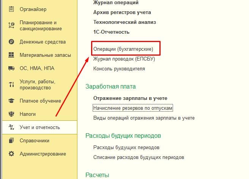Image resolution: width=249 pixels, height=179 pixels.
Task: Open Журнал проводок (ЕПСБУ)
Action: pyautogui.click(x=124, y=59)
